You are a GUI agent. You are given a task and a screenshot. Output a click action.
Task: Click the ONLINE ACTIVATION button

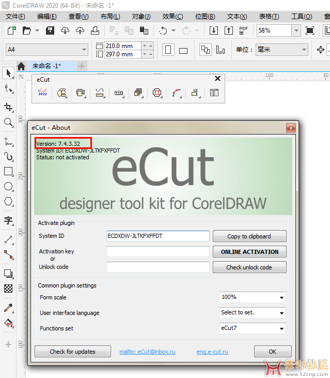point(249,252)
